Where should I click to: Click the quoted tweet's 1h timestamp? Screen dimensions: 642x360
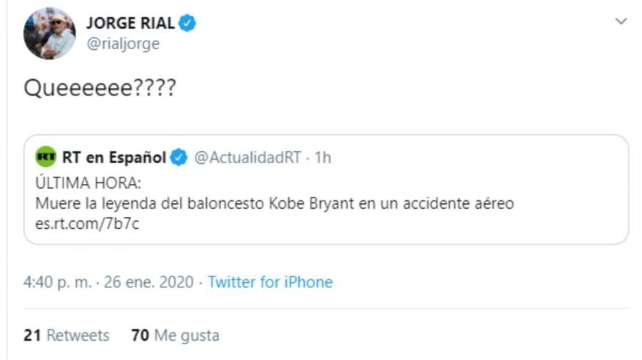[323, 158]
